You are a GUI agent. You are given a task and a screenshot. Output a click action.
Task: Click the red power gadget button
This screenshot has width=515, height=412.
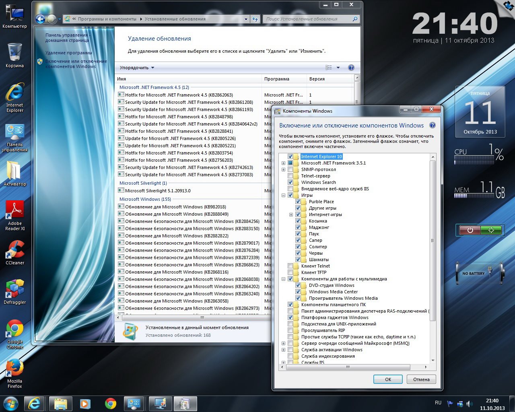click(470, 230)
